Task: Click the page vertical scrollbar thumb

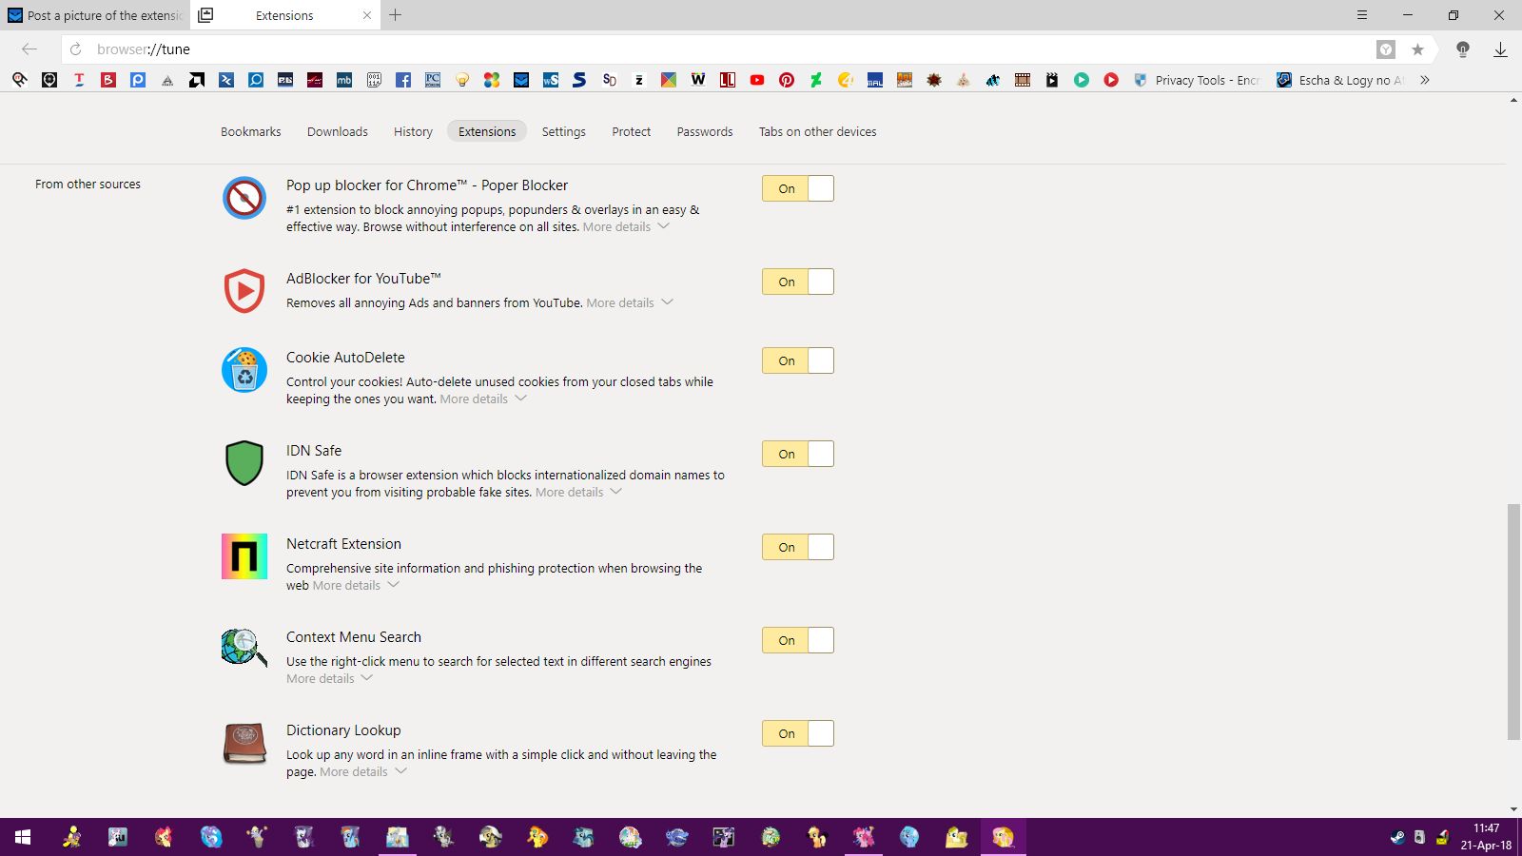Action: coord(1513,622)
